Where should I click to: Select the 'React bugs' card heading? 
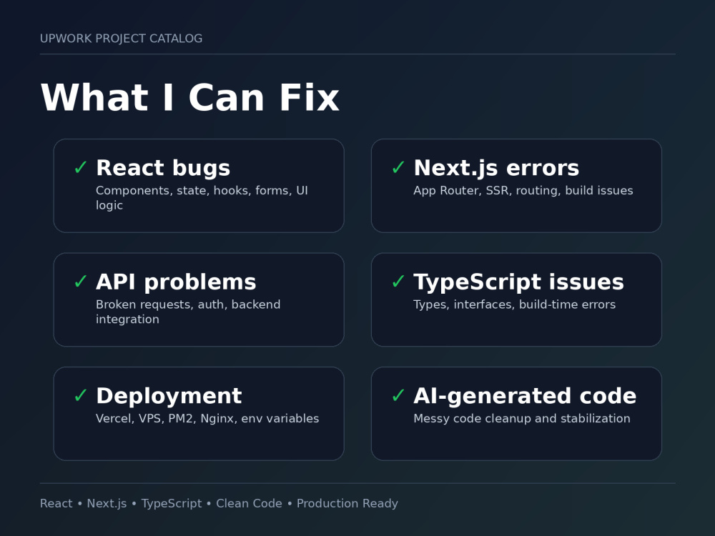[x=163, y=168]
